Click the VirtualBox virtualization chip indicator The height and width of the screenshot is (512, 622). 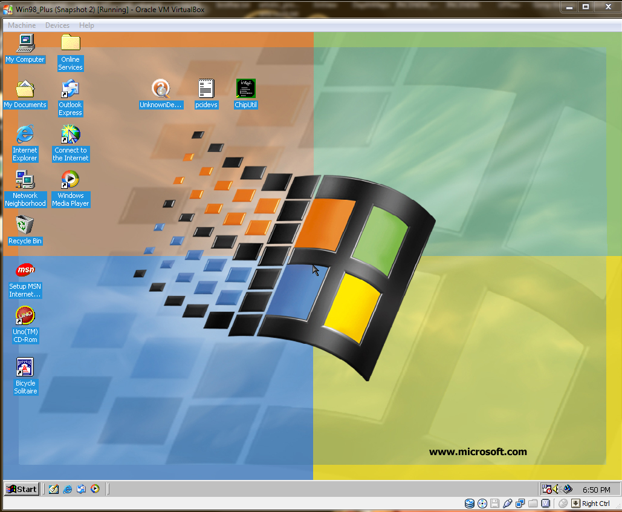(x=546, y=504)
